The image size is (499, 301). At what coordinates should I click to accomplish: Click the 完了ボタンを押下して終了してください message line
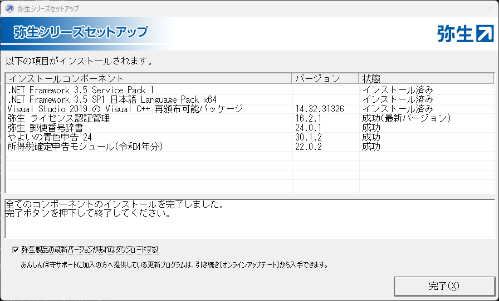[88, 213]
